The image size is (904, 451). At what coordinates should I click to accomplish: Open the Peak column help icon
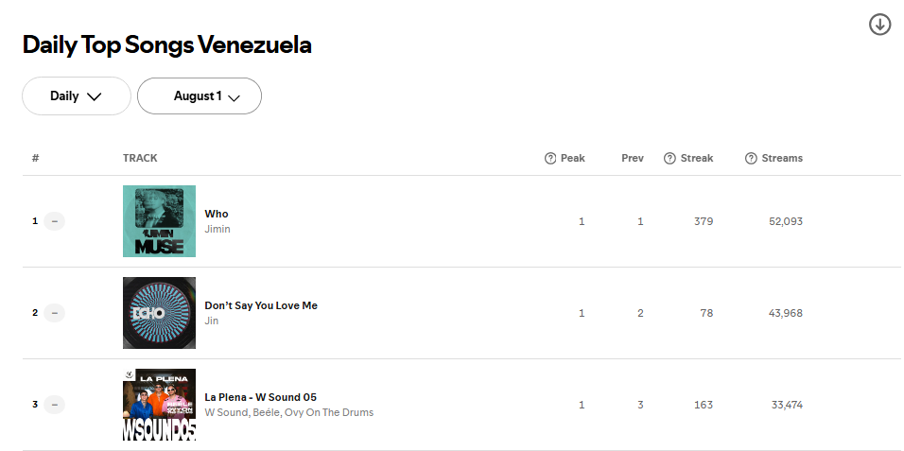coord(550,158)
